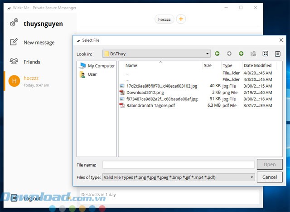Switch to Detail View icon

pos(278,54)
